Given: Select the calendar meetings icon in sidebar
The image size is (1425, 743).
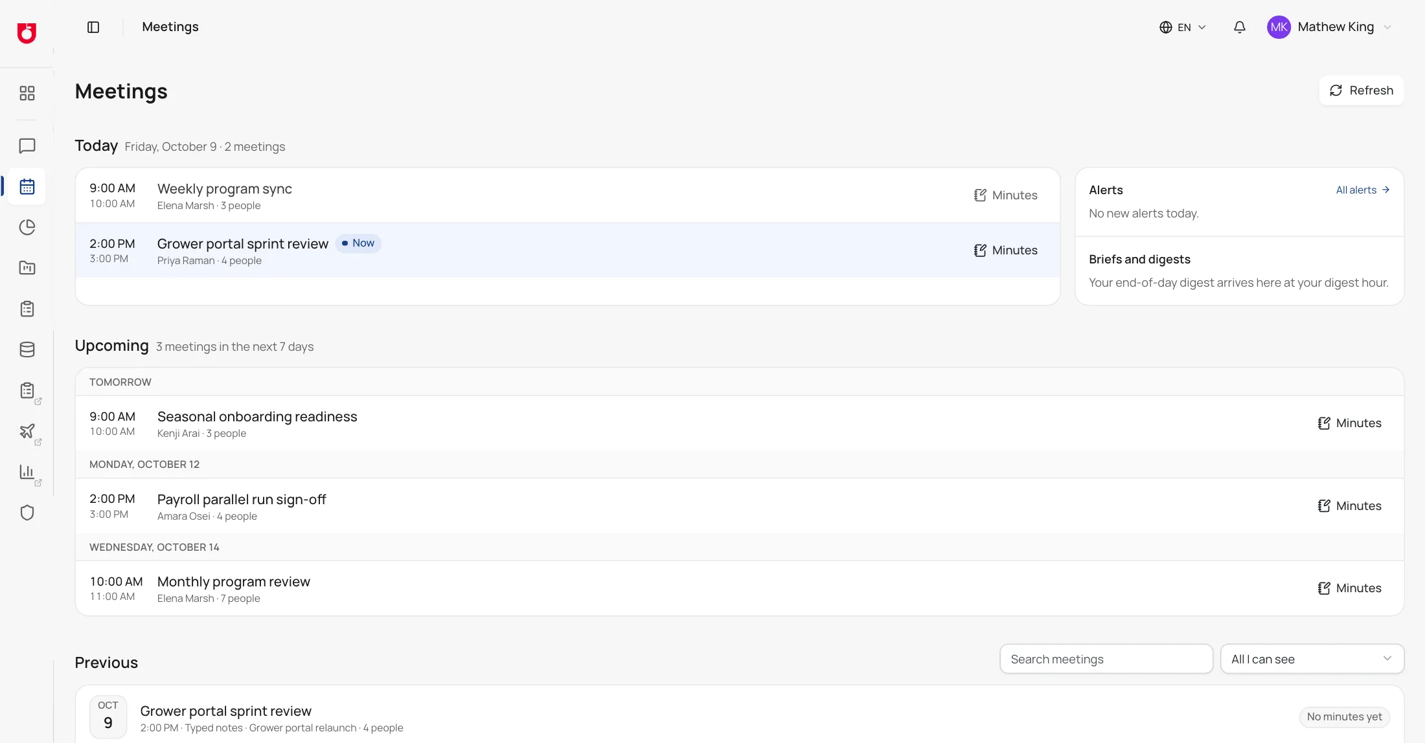Looking at the screenshot, I should click(27, 186).
